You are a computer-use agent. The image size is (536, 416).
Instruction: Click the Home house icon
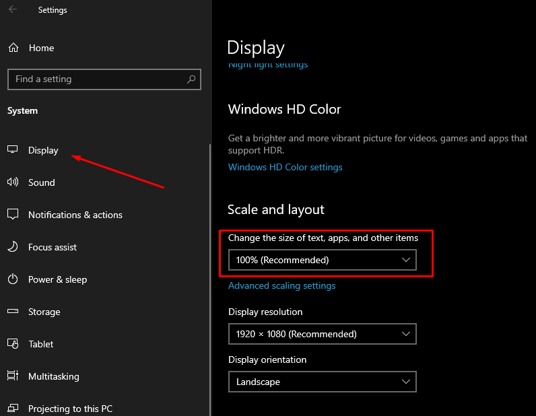click(13, 48)
